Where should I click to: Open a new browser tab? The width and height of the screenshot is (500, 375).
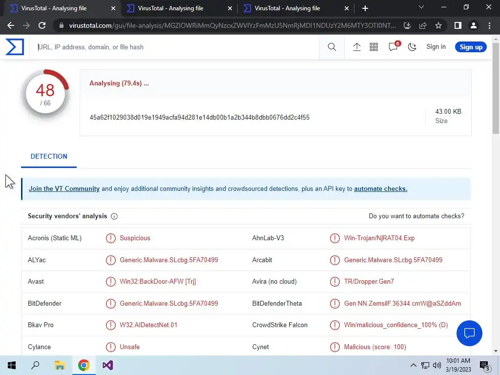coord(365,9)
